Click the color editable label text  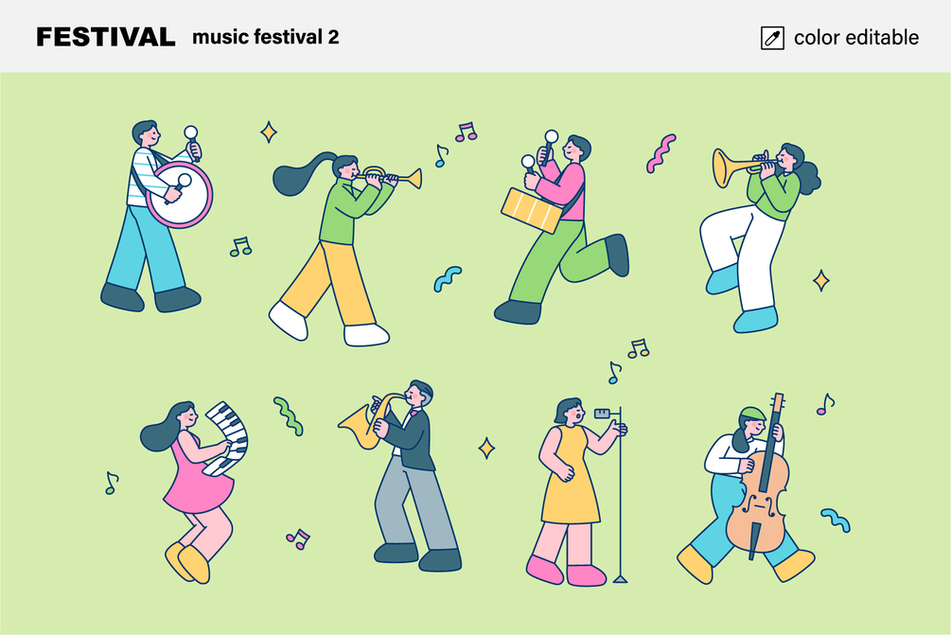point(856,38)
